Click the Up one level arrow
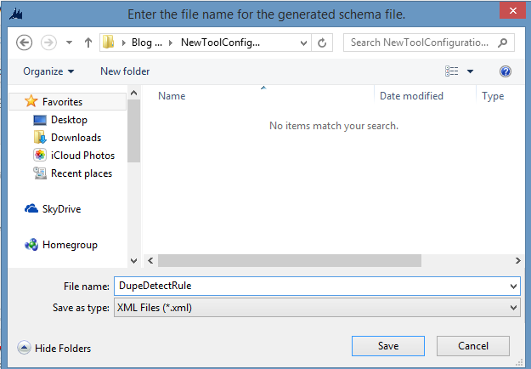 [x=89, y=43]
